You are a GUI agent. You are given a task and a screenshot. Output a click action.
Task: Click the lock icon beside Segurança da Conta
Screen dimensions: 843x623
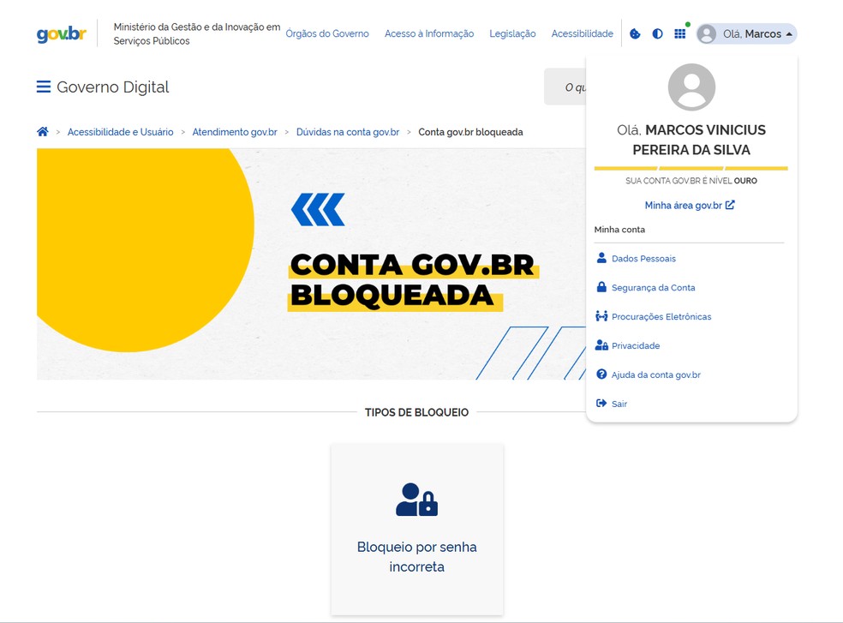(600, 287)
